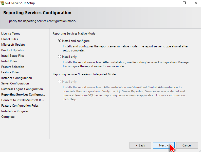Select the SharePoint Integrated Install only radio button
The width and height of the screenshot is (201, 152).
[59, 82]
